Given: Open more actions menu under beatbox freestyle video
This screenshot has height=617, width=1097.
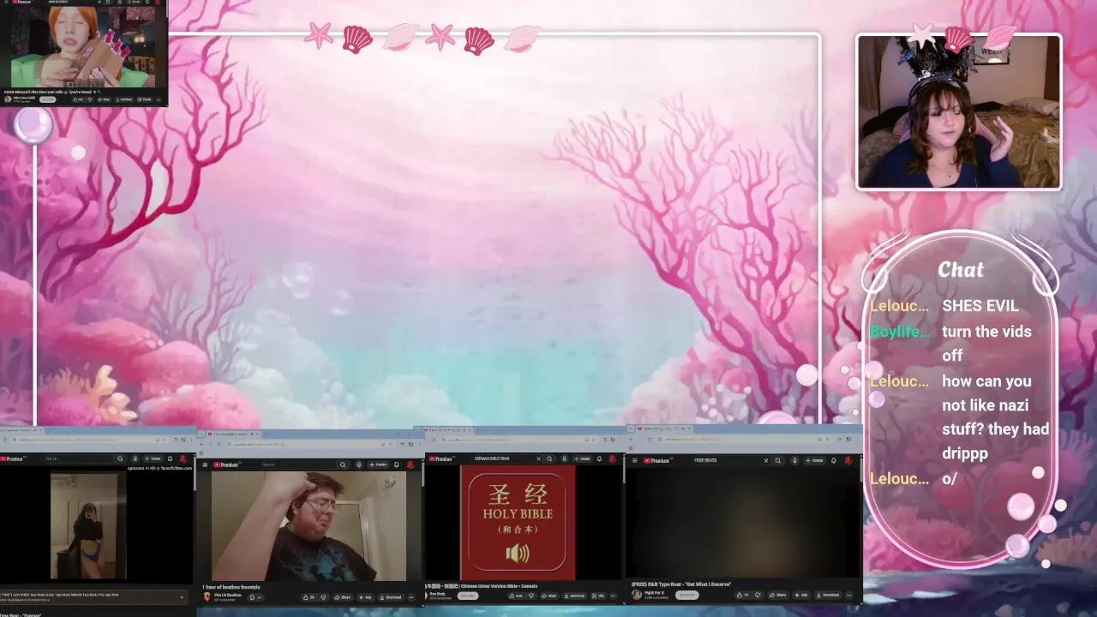Looking at the screenshot, I should 411,597.
